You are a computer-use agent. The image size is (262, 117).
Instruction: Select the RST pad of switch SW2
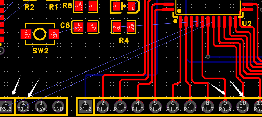pos(54,34)
